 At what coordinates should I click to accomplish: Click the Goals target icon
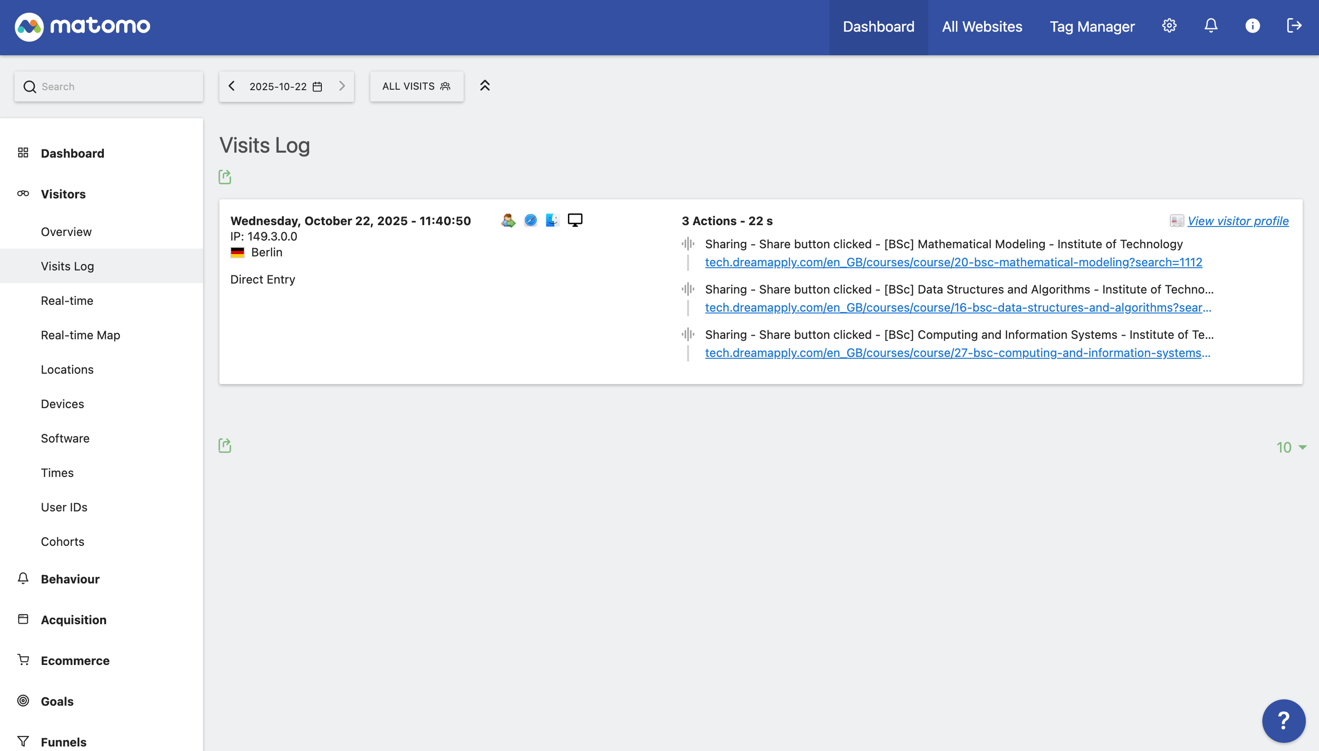click(x=23, y=700)
